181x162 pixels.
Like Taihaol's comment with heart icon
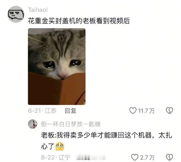[x=133, y=111]
